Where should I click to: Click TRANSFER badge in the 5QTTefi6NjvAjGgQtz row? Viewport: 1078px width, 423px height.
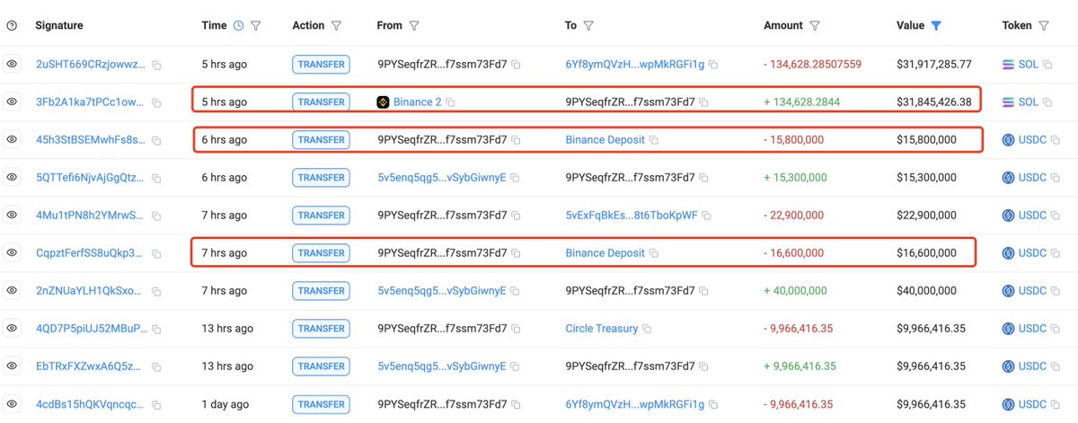(x=321, y=178)
